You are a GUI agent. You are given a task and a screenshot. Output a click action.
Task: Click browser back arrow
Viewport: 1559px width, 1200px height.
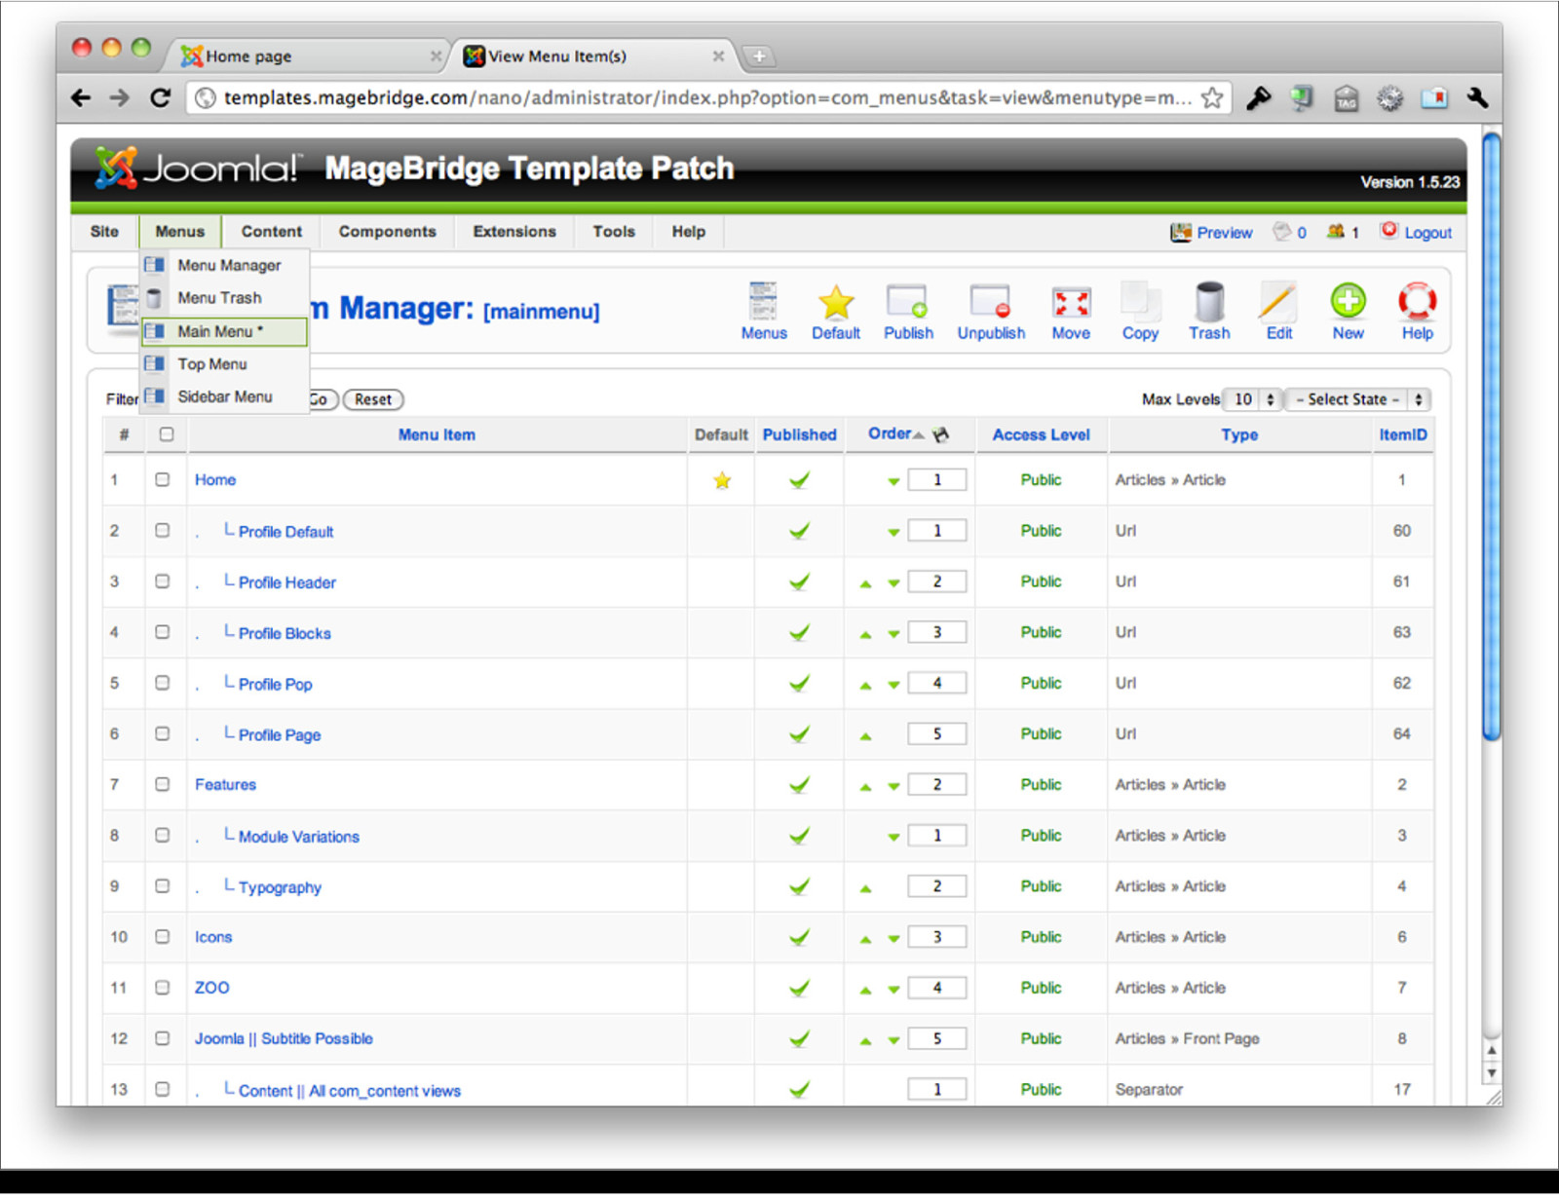pos(82,97)
